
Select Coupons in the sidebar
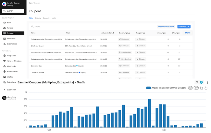(13, 33)
